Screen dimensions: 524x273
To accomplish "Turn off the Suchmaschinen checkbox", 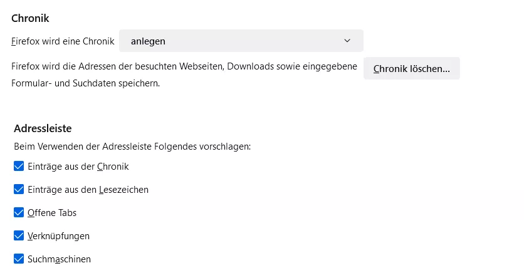I will tap(18, 259).
